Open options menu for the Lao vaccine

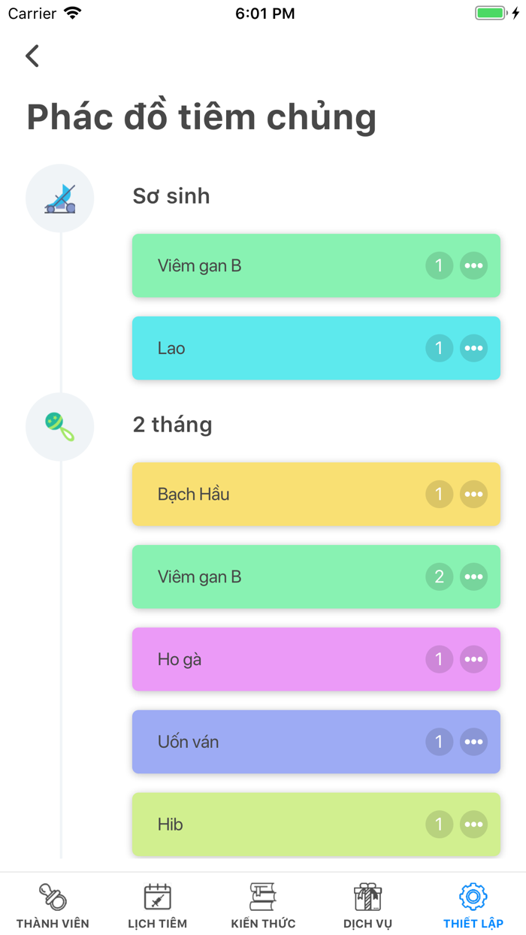pos(474,348)
